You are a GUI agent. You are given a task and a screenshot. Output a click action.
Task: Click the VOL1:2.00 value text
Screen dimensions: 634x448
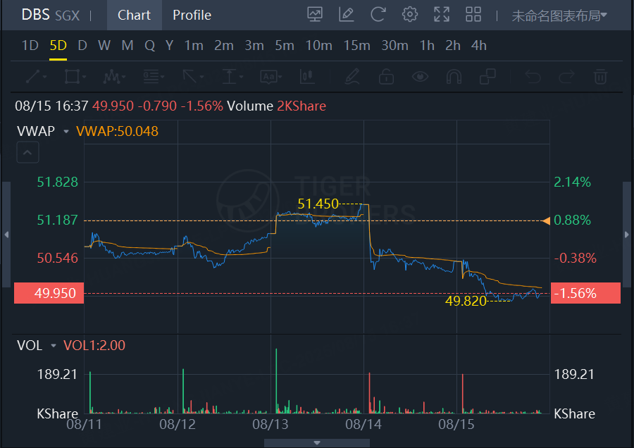(x=94, y=346)
